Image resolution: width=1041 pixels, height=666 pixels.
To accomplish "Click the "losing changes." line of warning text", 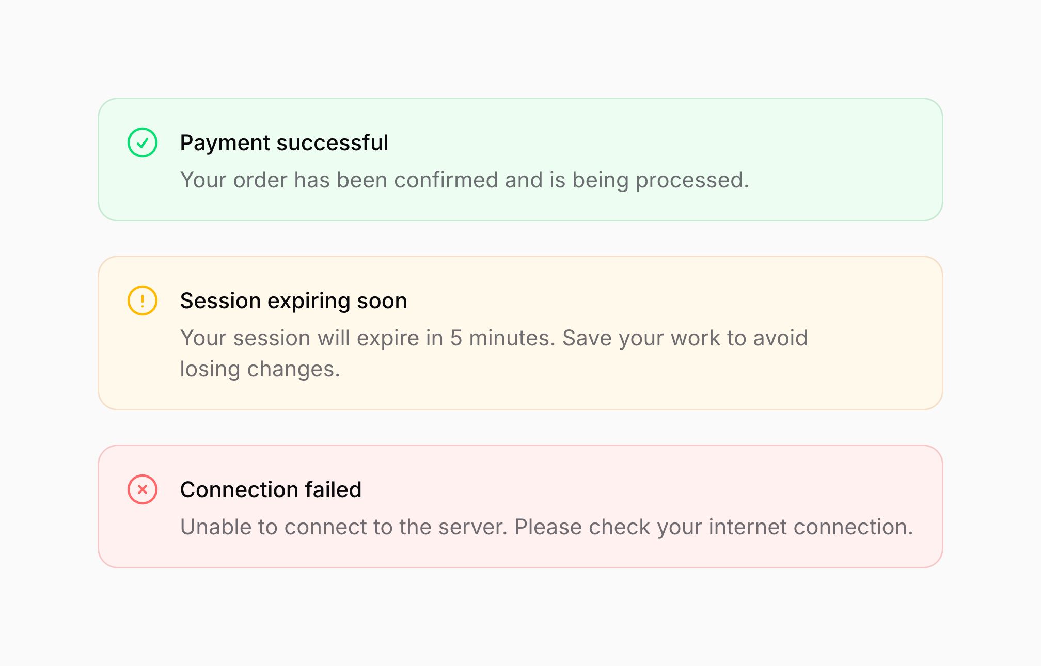I will tap(260, 369).
